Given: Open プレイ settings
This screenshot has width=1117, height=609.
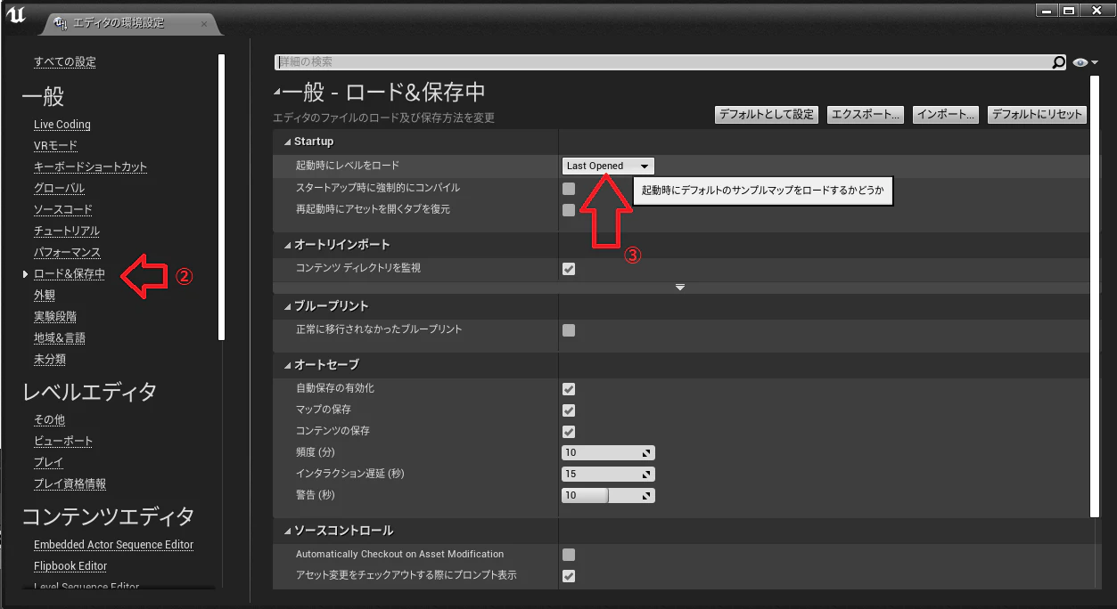Looking at the screenshot, I should pos(48,463).
